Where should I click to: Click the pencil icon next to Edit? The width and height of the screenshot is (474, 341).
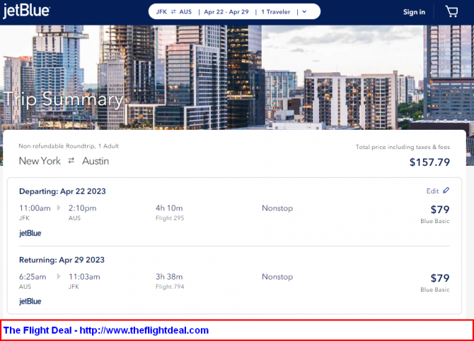tap(446, 191)
